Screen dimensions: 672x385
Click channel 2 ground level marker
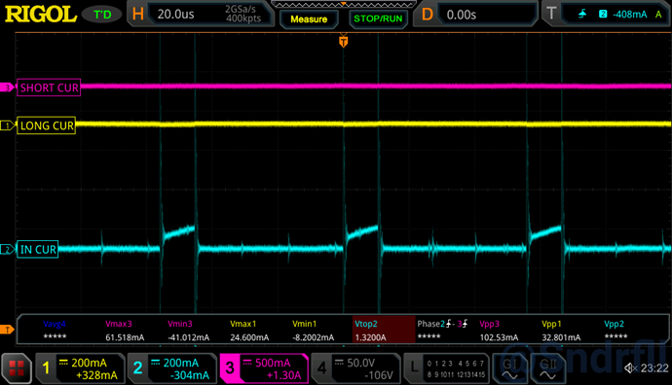pos(7,250)
